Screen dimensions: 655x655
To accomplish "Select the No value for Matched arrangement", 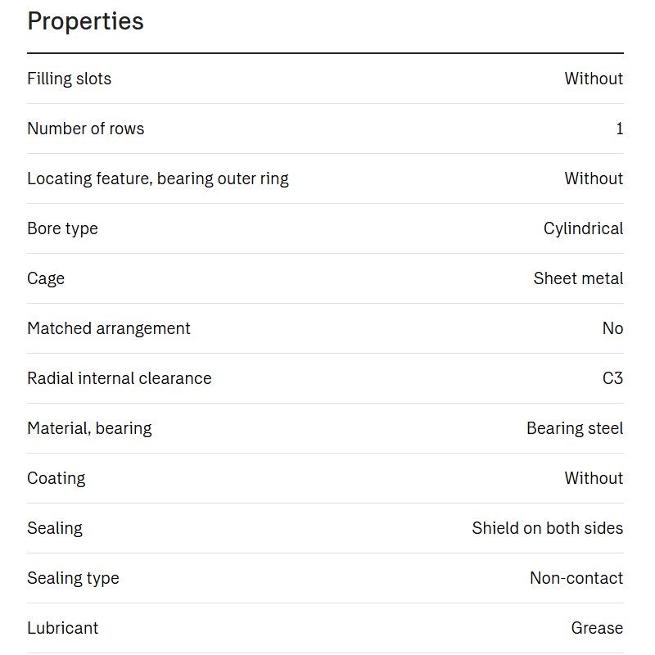I will click(612, 328).
